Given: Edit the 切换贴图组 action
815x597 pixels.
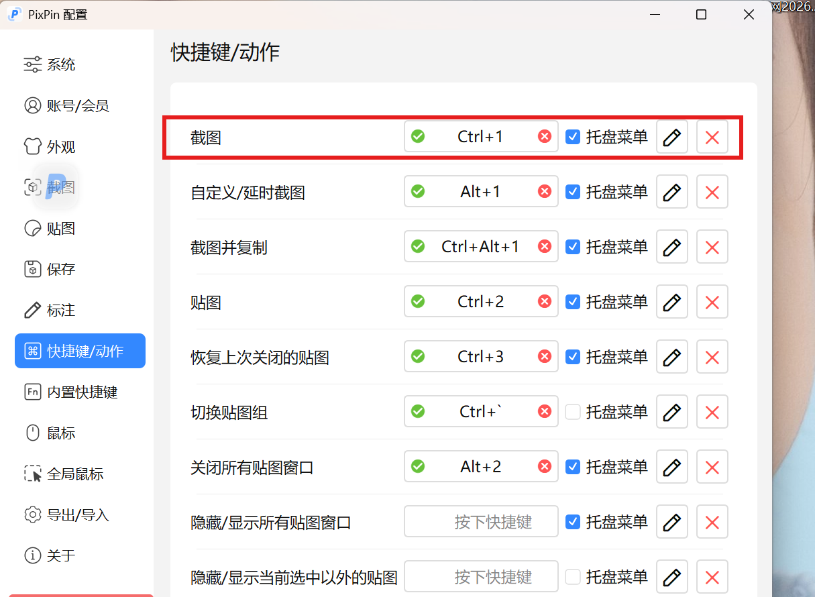Looking at the screenshot, I should 672,412.
